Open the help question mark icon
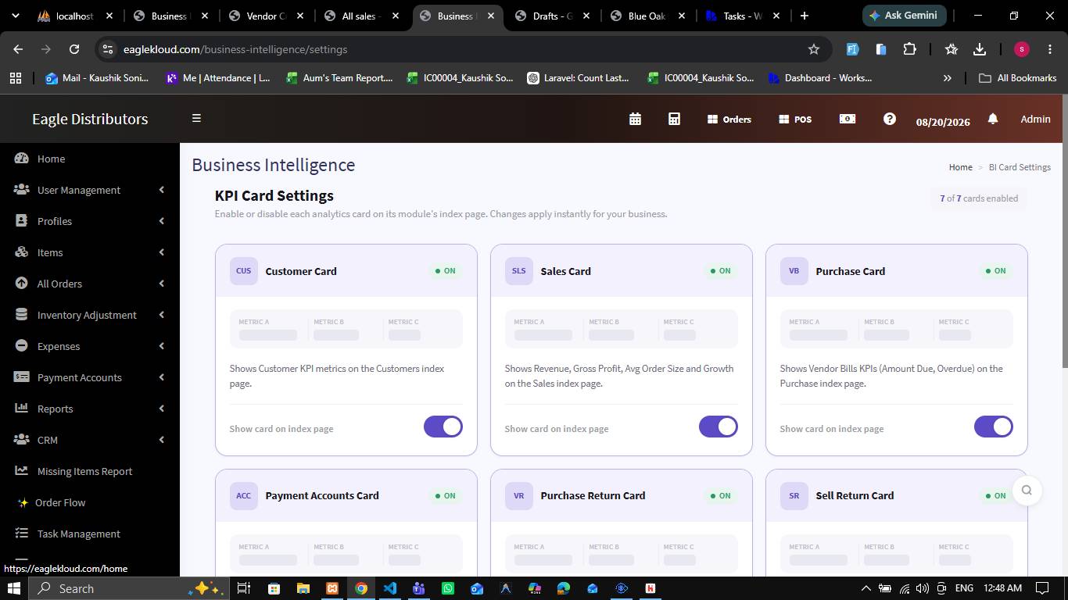The height and width of the screenshot is (600, 1068). point(890,119)
